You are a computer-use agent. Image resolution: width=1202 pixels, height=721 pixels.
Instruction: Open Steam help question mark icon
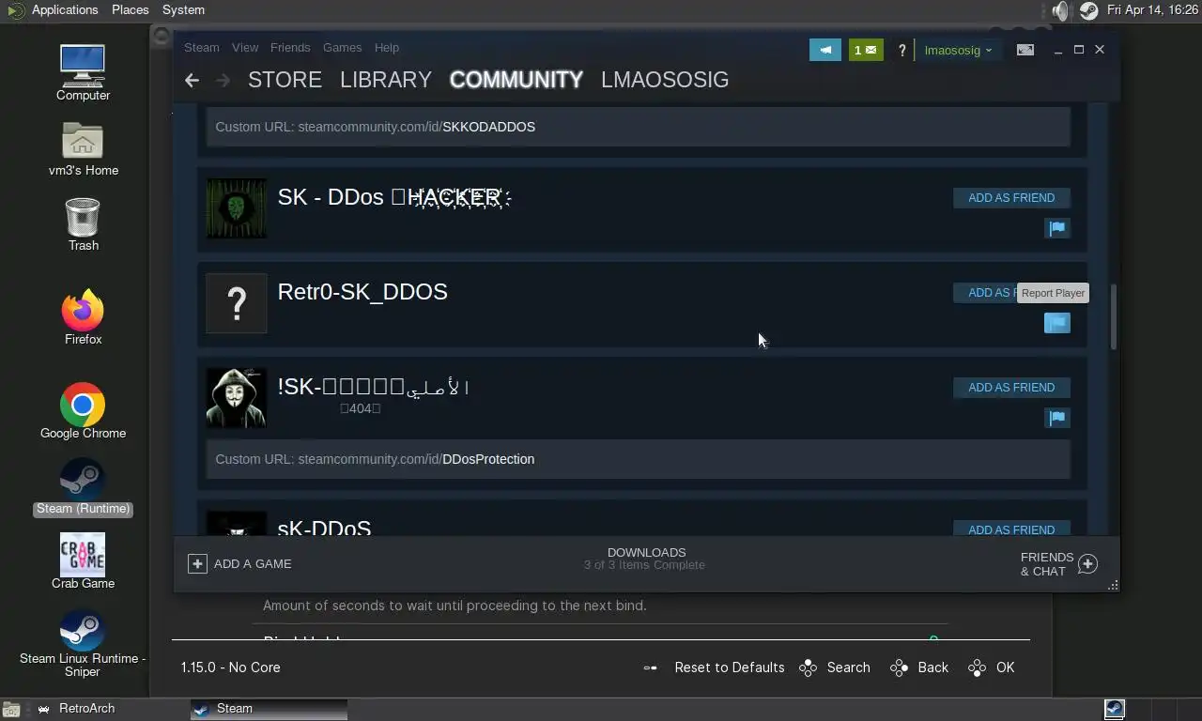click(901, 51)
